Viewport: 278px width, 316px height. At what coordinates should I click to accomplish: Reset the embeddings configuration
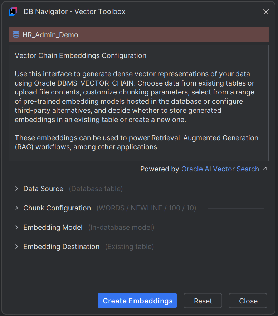click(203, 301)
